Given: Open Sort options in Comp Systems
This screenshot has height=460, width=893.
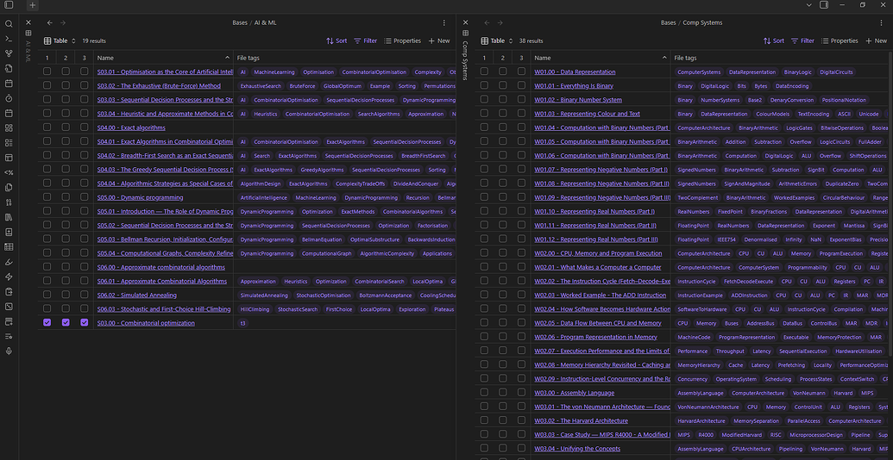Looking at the screenshot, I should (773, 41).
